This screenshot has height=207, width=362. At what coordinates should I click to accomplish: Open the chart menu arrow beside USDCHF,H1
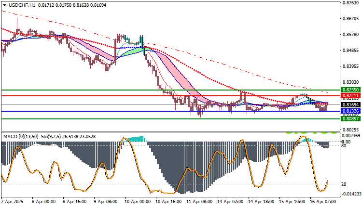[x=5, y=5]
